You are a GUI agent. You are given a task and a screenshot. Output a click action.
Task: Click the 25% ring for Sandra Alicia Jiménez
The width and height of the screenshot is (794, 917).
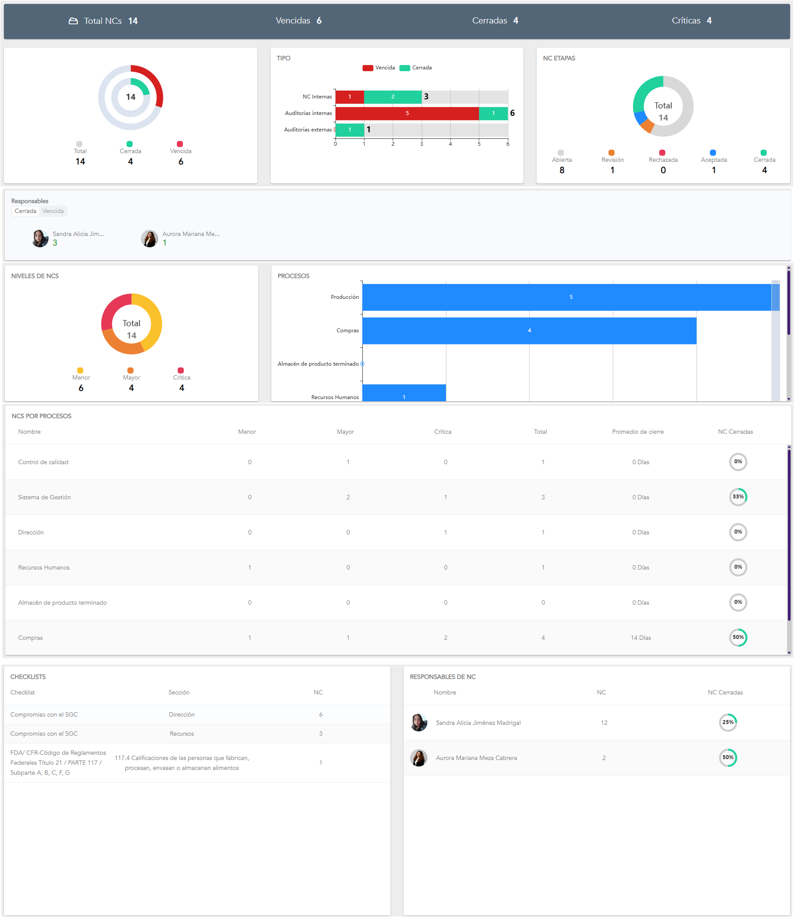[728, 722]
